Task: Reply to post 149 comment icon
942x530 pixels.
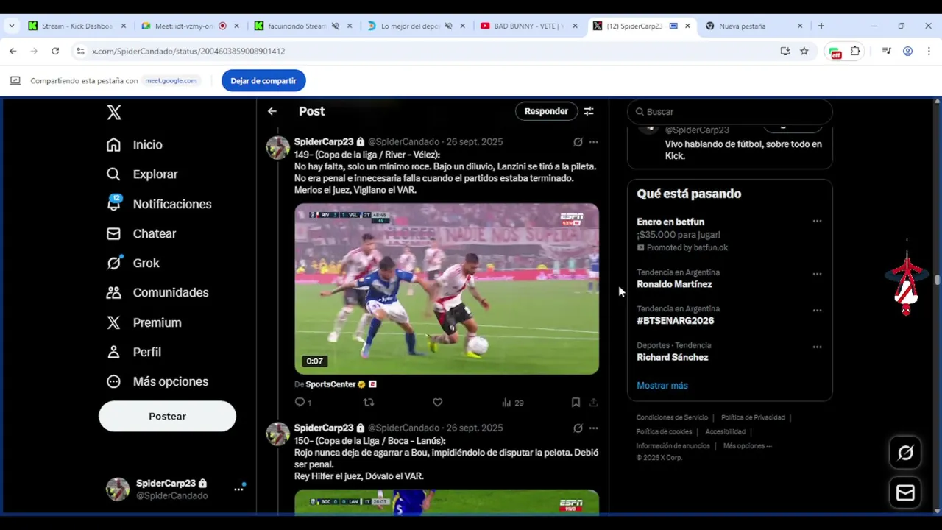Action: coord(300,403)
